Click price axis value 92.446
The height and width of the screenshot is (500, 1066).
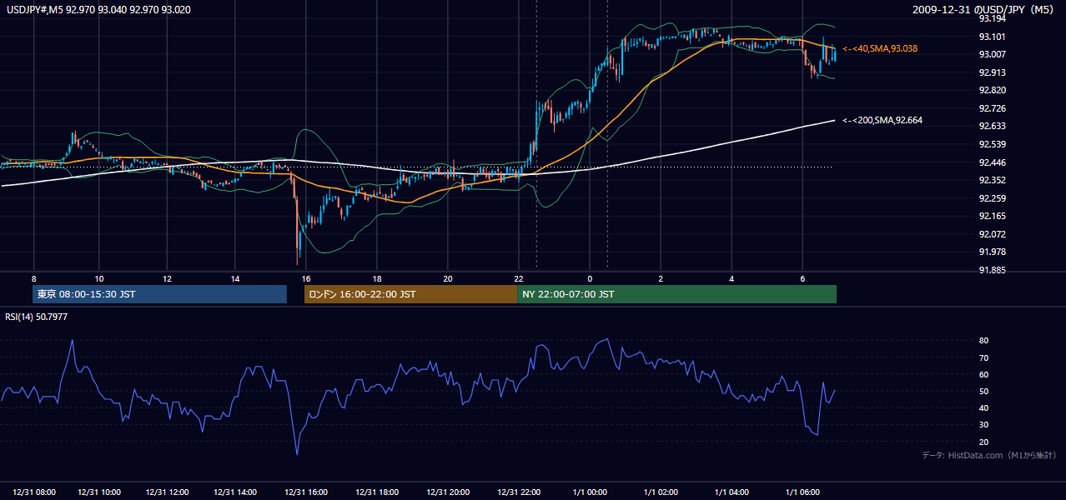click(992, 162)
